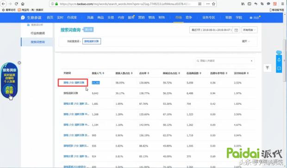Bookmark this page with the star icon
The width and height of the screenshot is (287, 168).
tap(213, 4)
